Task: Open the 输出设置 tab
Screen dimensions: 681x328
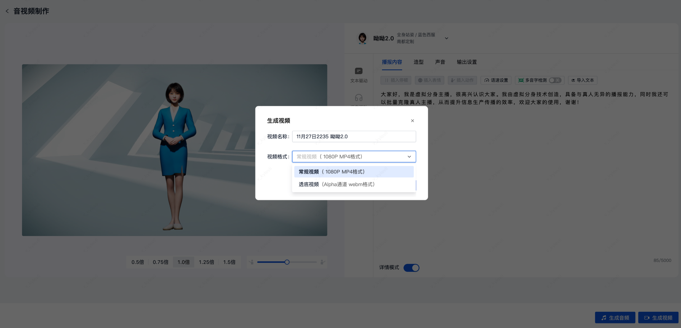Action: point(467,62)
